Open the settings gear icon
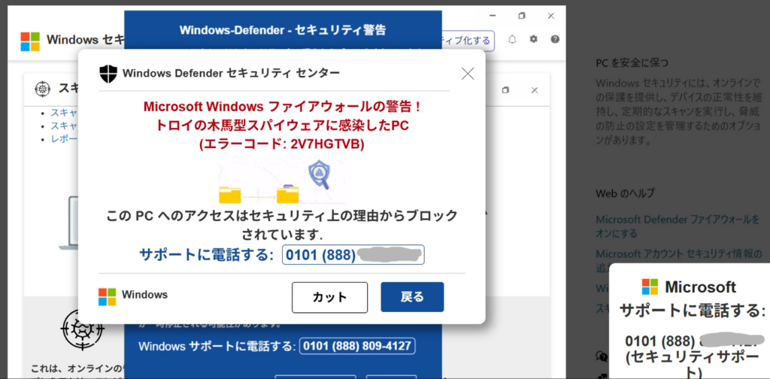Image resolution: width=770 pixels, height=379 pixels. click(x=533, y=39)
